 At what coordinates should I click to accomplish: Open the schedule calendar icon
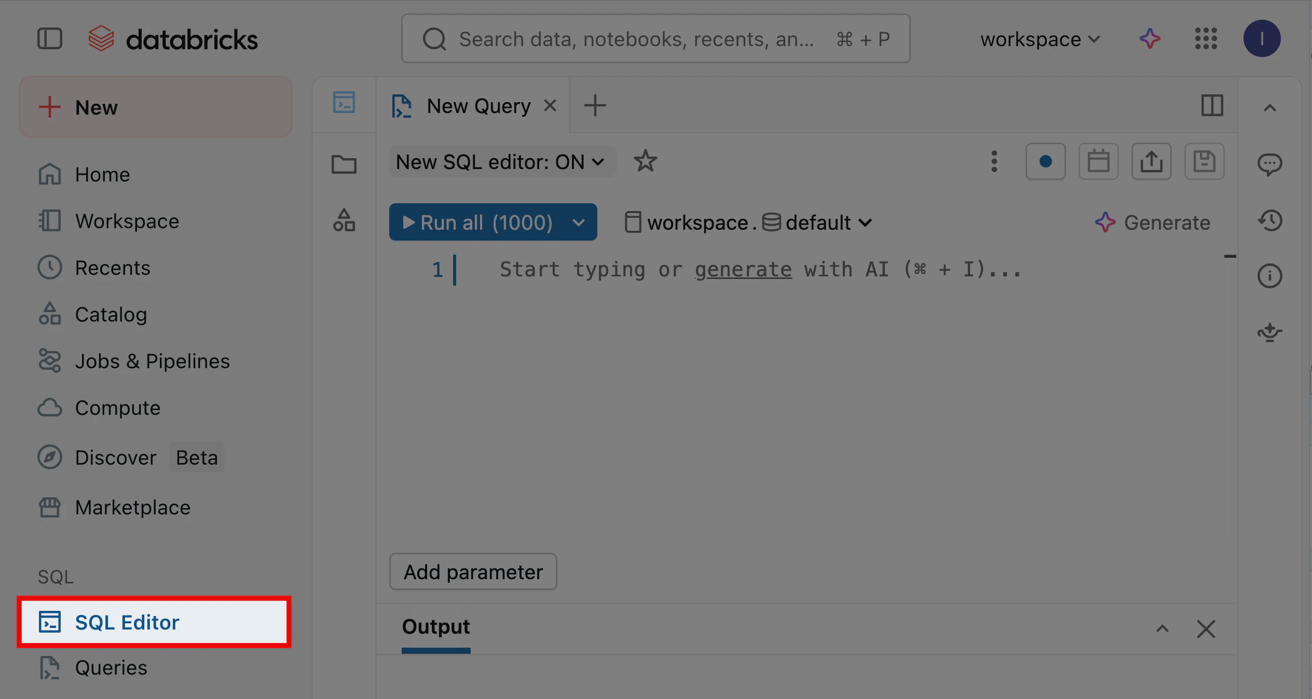1098,161
